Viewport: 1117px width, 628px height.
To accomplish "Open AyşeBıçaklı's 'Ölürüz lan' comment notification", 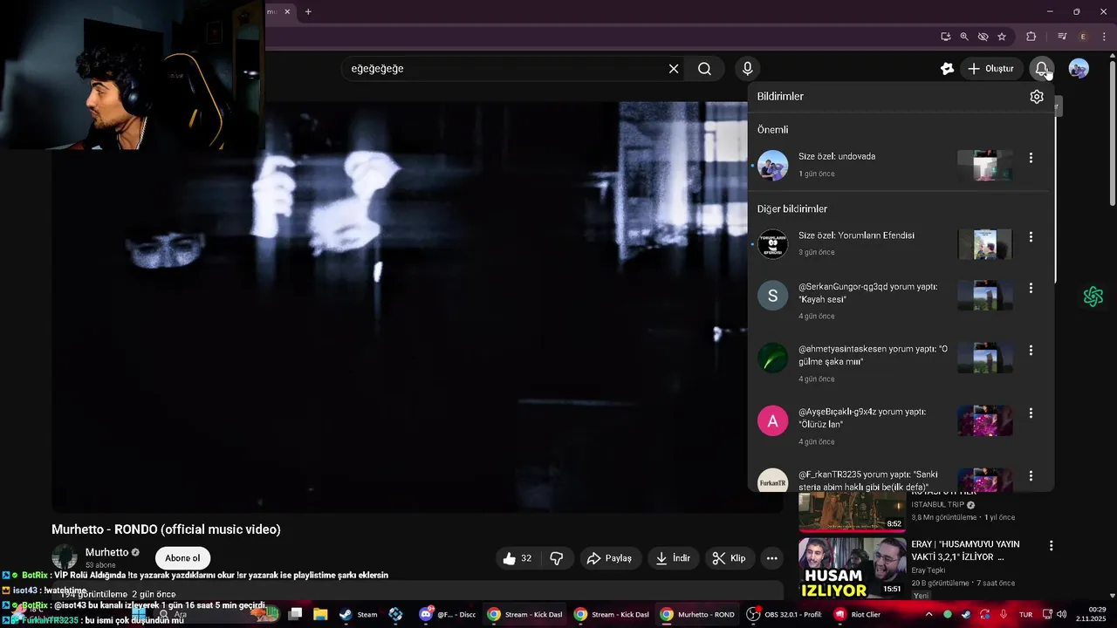I will pyautogui.click(x=900, y=427).
